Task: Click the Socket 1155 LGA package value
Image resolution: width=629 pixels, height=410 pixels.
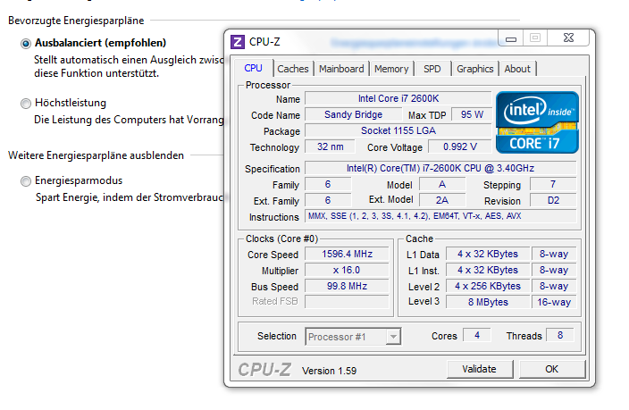Action: click(398, 130)
